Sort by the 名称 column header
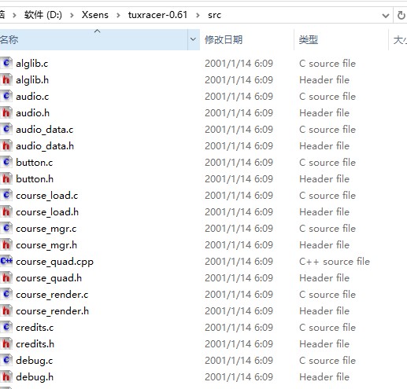407x389 pixels. pyautogui.click(x=94, y=39)
